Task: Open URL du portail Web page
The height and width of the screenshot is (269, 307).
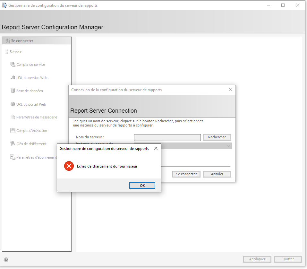Action: (x=31, y=104)
